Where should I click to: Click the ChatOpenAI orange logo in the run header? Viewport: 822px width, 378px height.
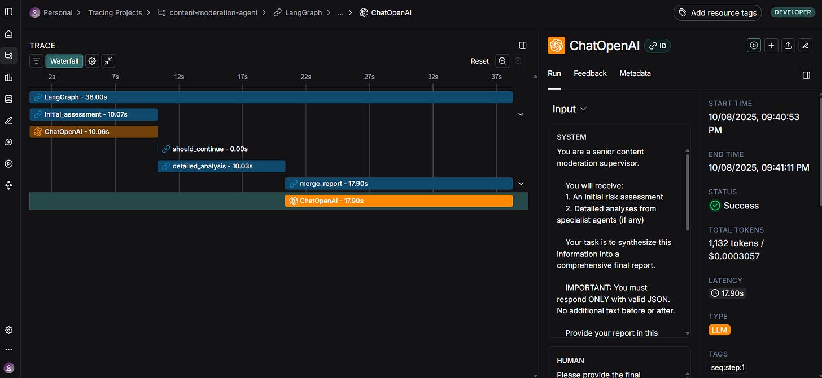pyautogui.click(x=557, y=46)
